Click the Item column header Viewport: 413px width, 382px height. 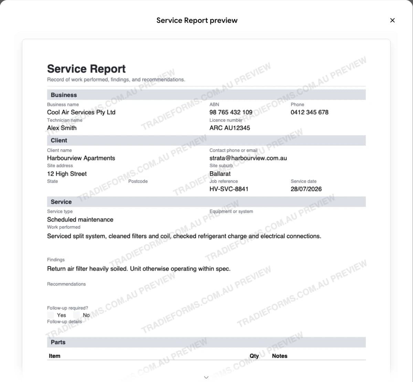pos(54,356)
